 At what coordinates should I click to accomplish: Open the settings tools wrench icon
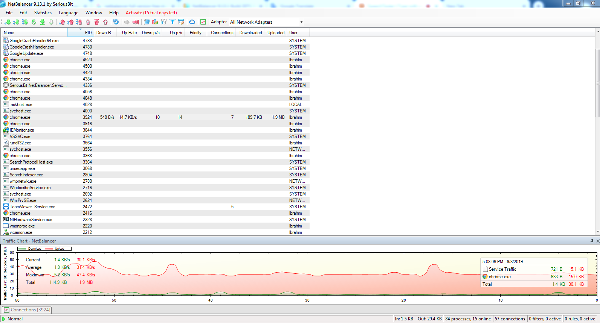click(x=163, y=22)
